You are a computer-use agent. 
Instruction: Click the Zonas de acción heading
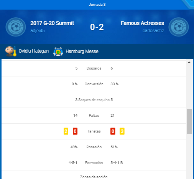click(94, 177)
